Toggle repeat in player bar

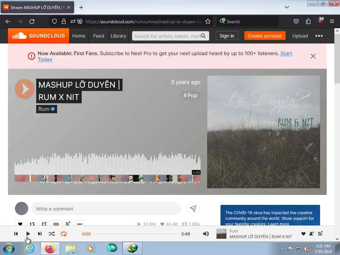[64, 234]
